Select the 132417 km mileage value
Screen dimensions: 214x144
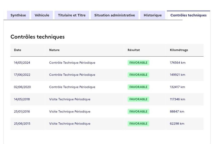pos(177,87)
